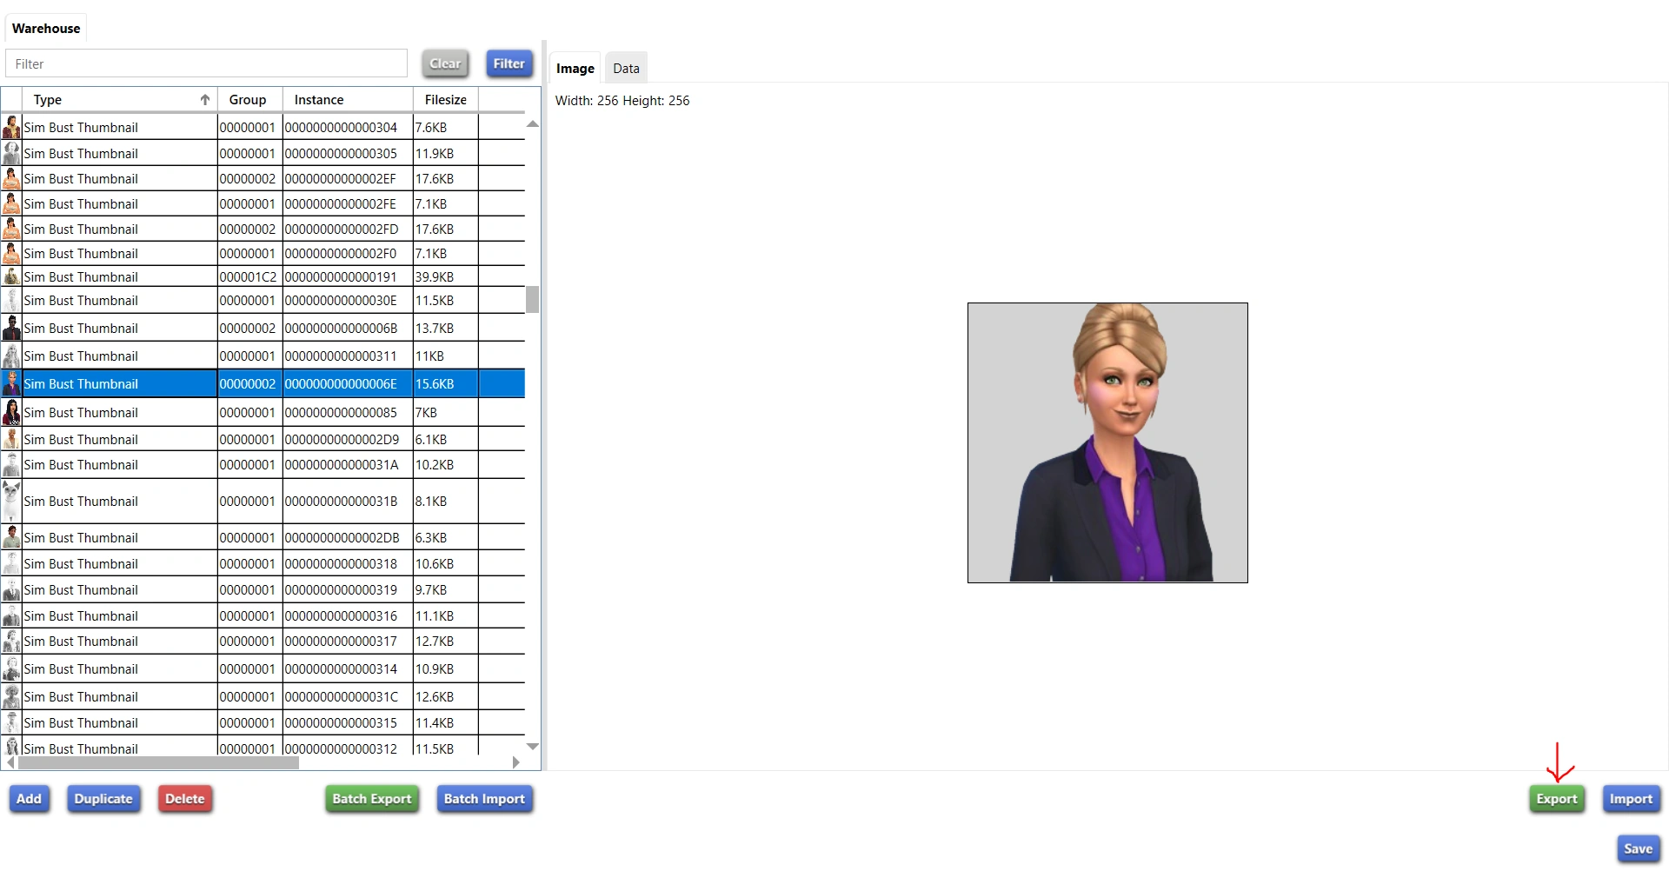1669x871 pixels.
Task: Click the Filter text input field
Action: pyautogui.click(x=206, y=63)
